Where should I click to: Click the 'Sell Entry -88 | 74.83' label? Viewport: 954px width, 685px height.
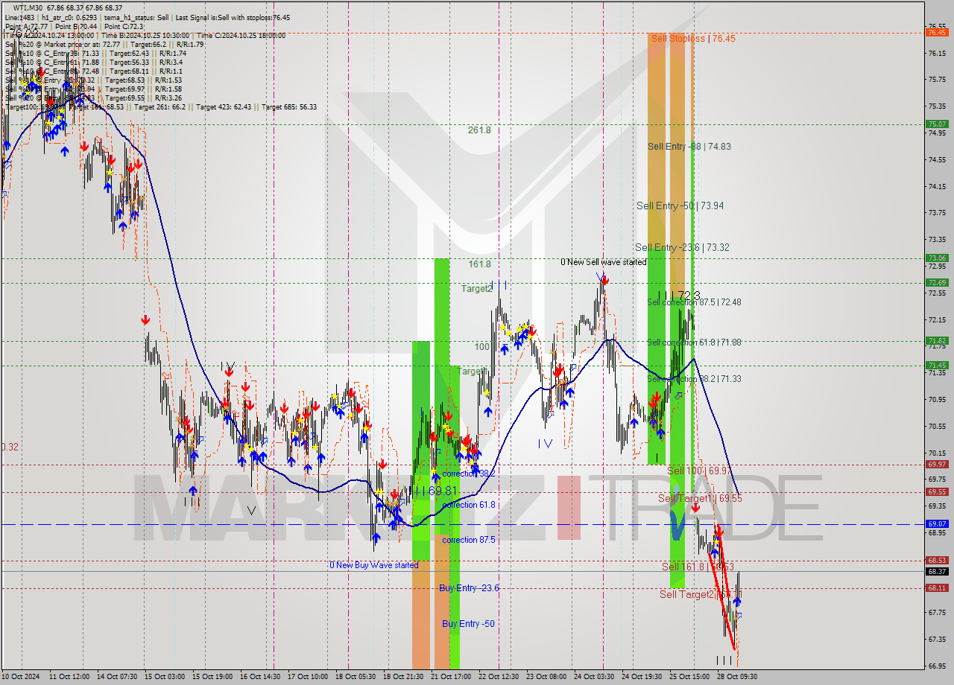click(x=689, y=147)
